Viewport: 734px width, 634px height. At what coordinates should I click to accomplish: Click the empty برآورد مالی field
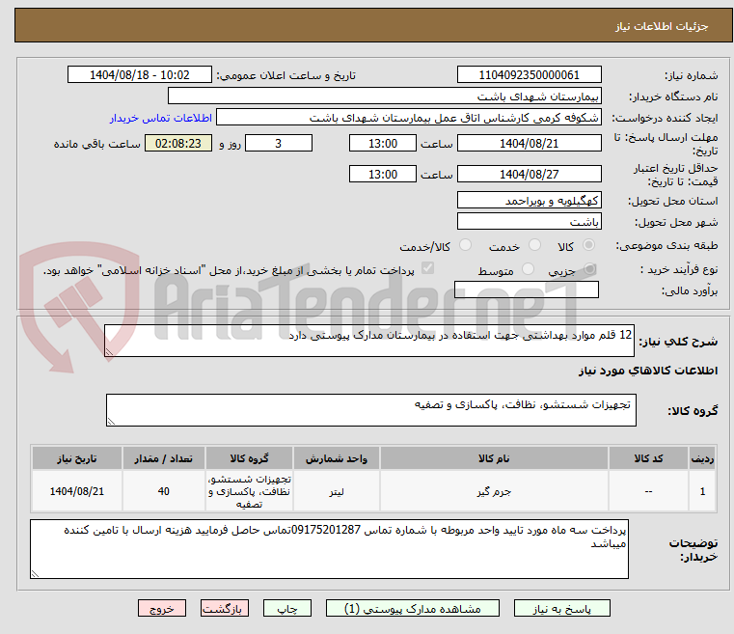527,289
